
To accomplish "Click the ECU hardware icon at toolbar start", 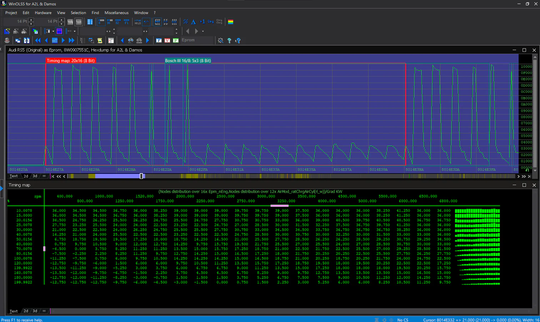I will point(7,40).
